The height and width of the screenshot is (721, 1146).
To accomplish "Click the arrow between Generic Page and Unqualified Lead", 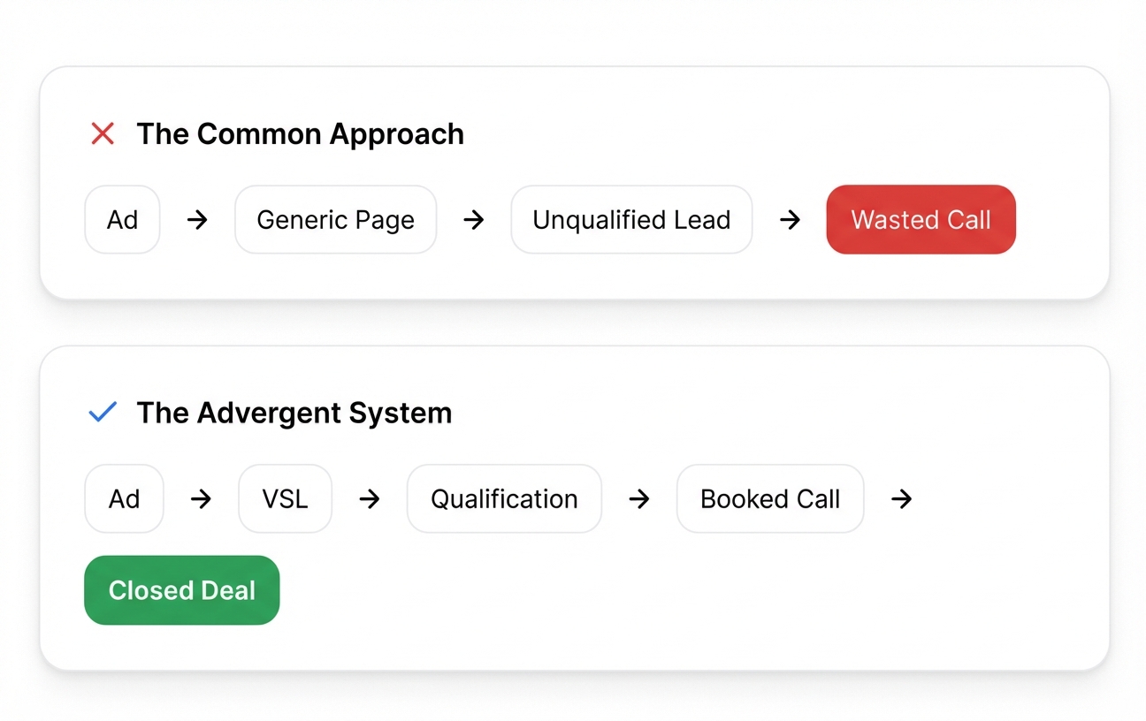I will [x=474, y=220].
